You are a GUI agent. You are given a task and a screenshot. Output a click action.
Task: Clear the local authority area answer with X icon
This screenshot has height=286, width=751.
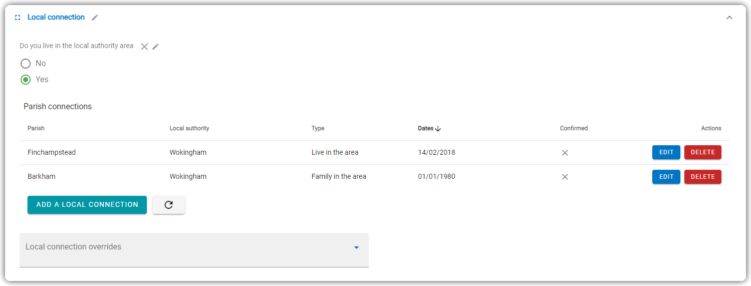click(x=144, y=46)
